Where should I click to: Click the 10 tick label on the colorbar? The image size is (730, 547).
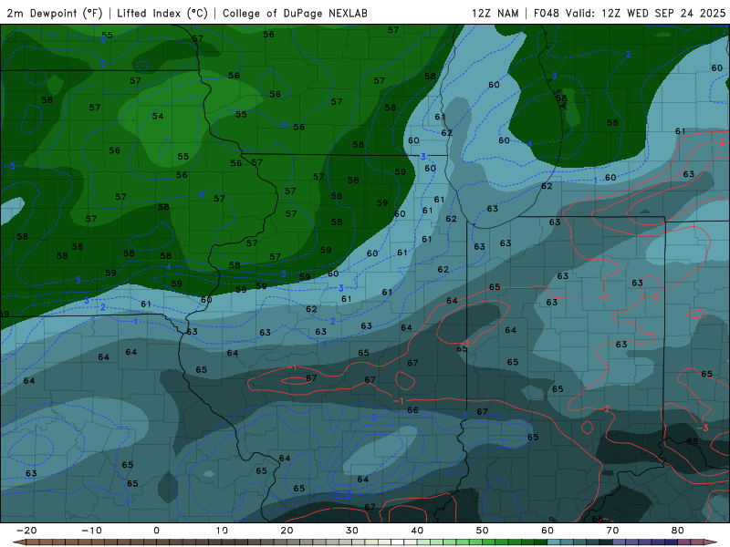222,531
